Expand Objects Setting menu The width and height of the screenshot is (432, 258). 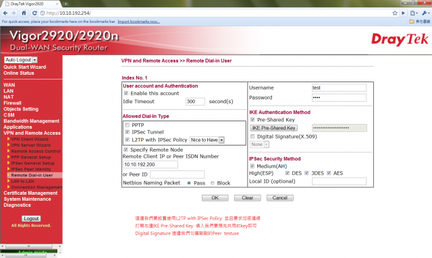pos(21,109)
